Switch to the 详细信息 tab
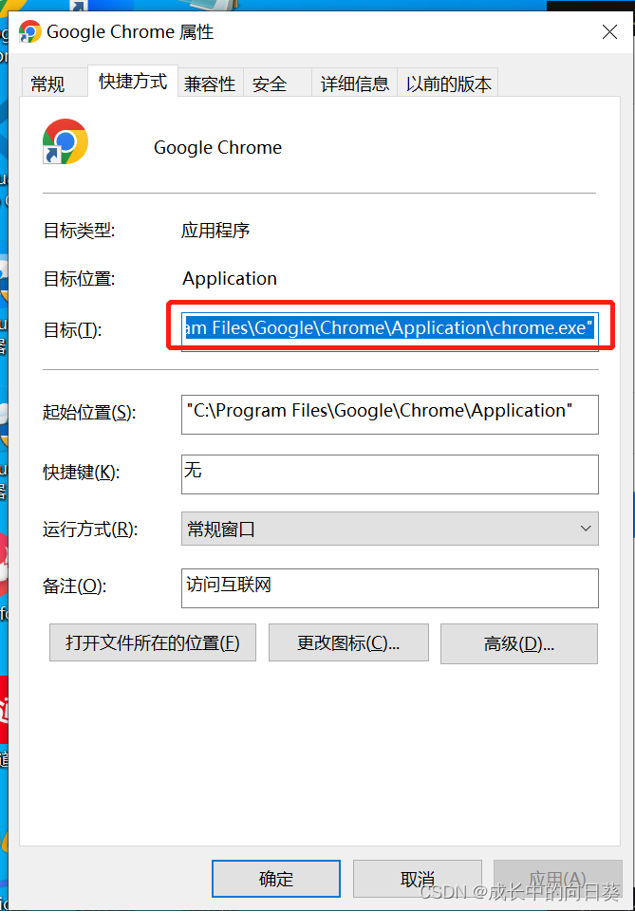Viewport: 635px width, 911px height. point(354,84)
